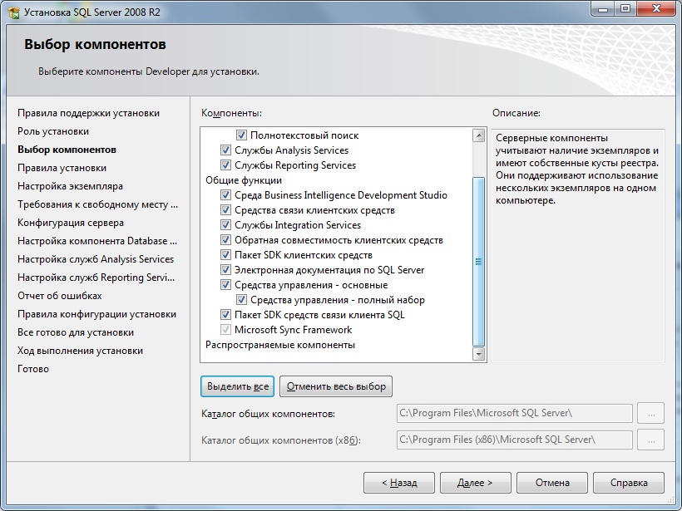This screenshot has width=682, height=511.
Task: Click the Каталог общих компонентов path field
Action: coord(515,413)
